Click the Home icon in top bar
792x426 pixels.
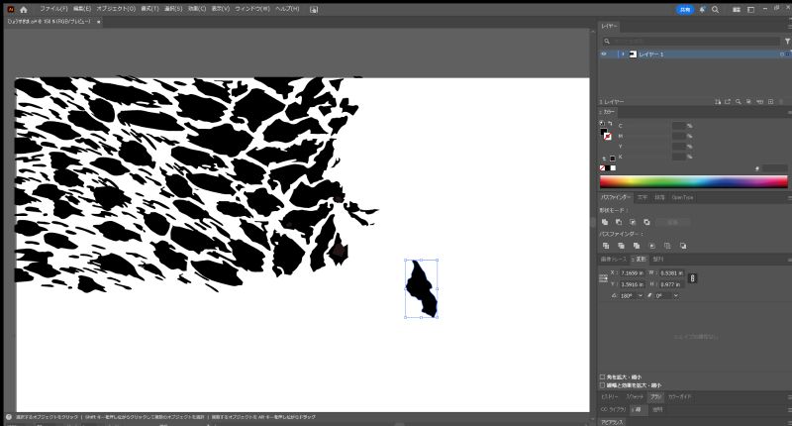point(23,9)
